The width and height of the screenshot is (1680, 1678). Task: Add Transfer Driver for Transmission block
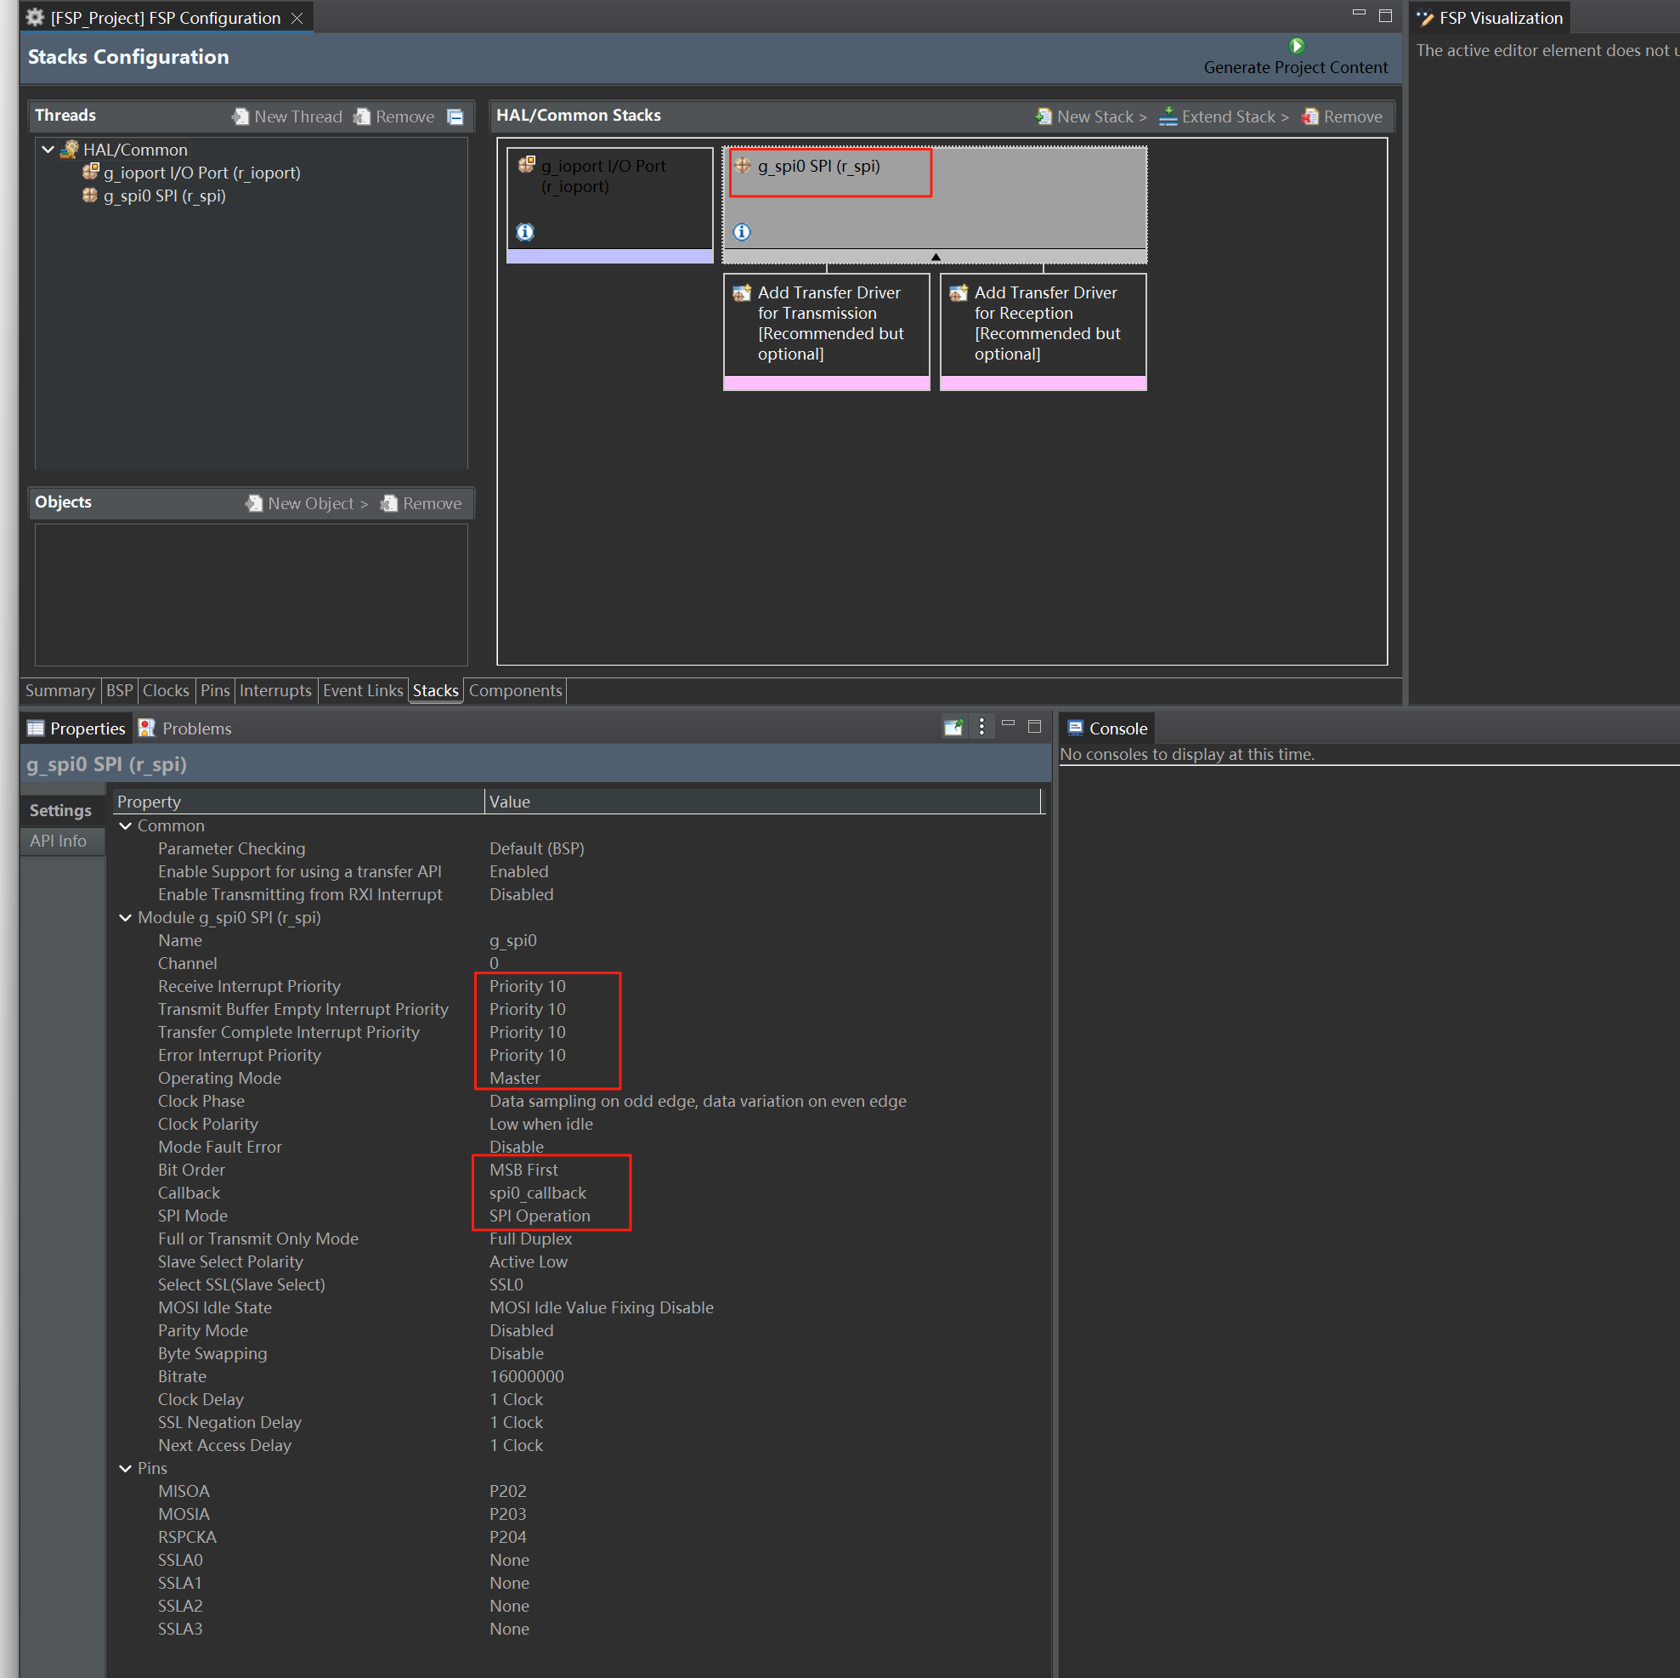click(x=826, y=324)
